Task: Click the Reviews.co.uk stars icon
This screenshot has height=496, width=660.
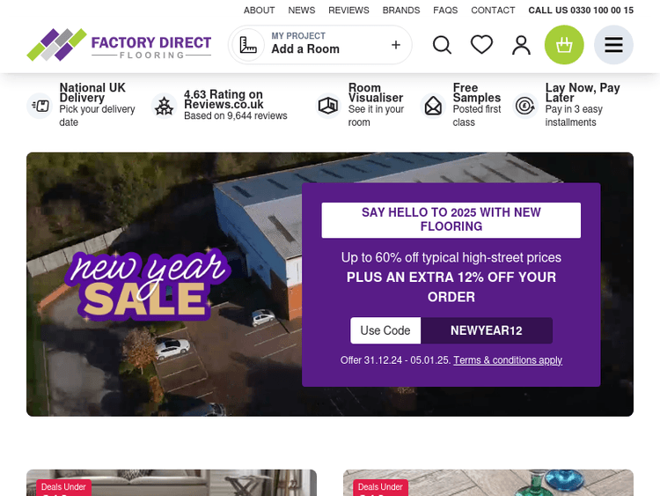Action: coord(164,106)
